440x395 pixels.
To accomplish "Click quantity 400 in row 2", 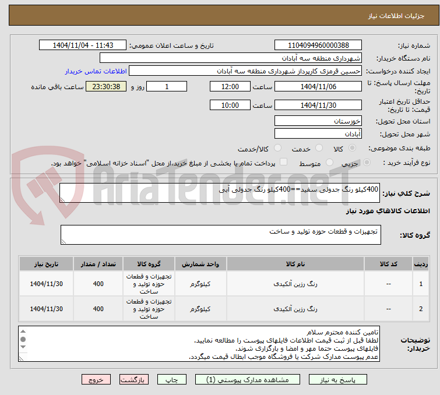I will pos(98,309).
